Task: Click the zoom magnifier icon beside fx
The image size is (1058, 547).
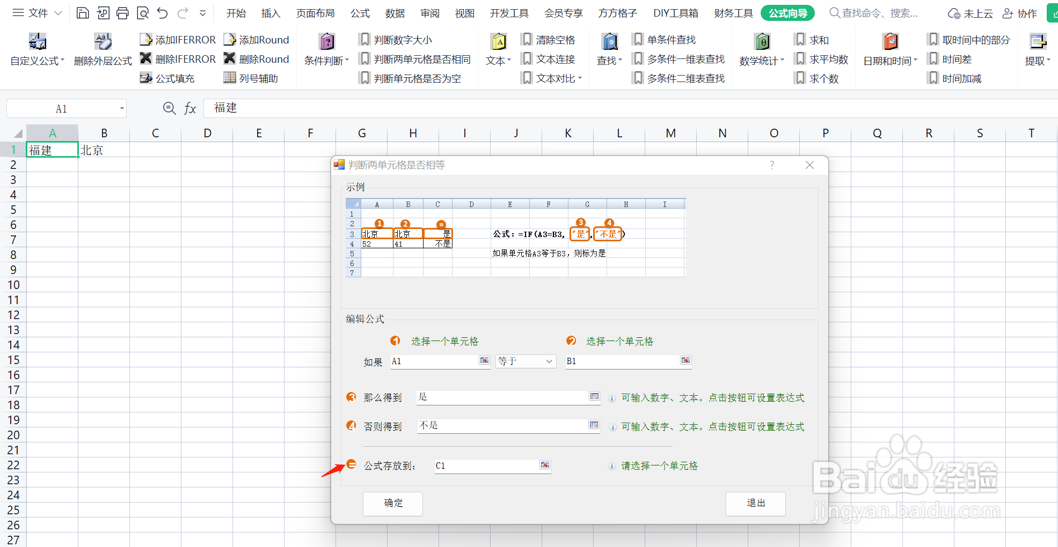Action: coord(169,108)
